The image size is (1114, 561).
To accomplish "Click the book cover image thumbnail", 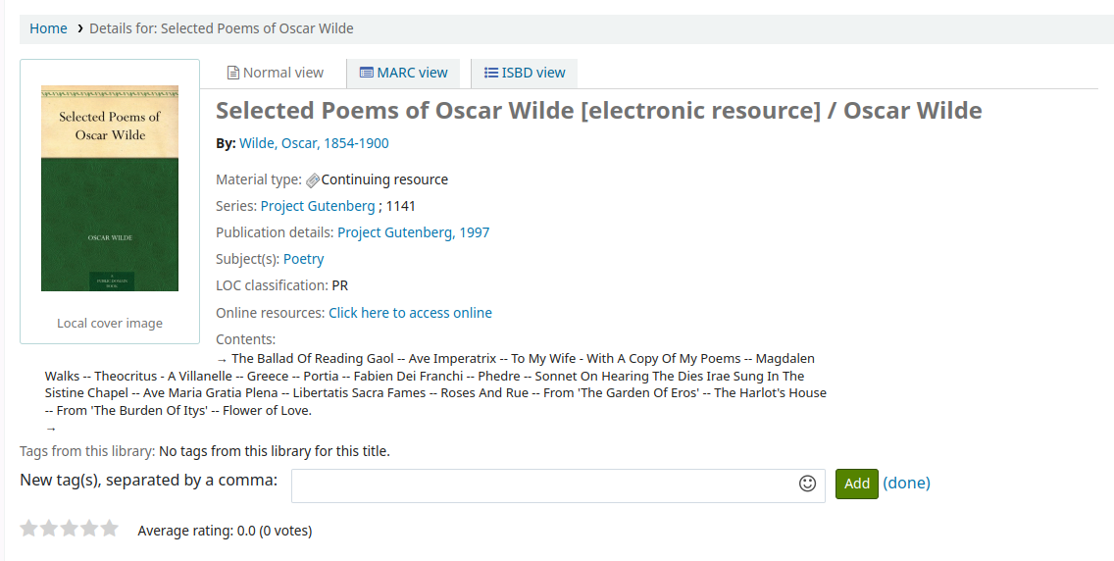I will pyautogui.click(x=110, y=188).
